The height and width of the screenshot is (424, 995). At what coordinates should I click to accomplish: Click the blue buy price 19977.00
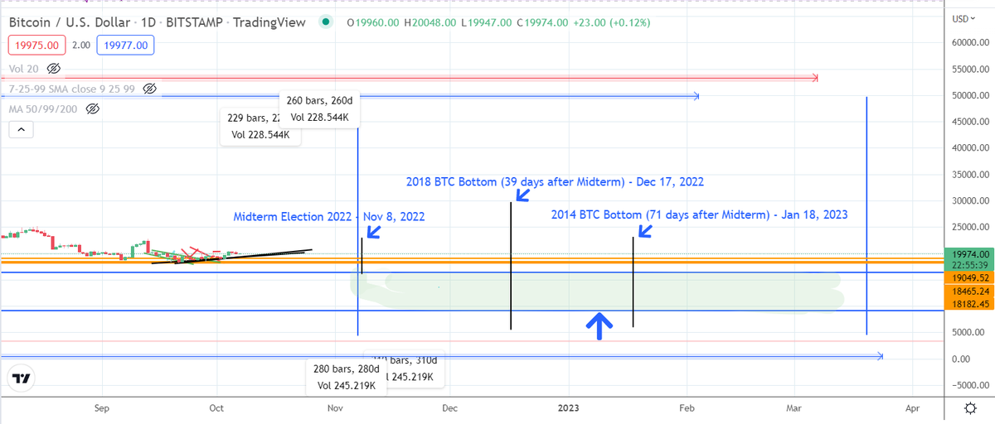[x=127, y=45]
